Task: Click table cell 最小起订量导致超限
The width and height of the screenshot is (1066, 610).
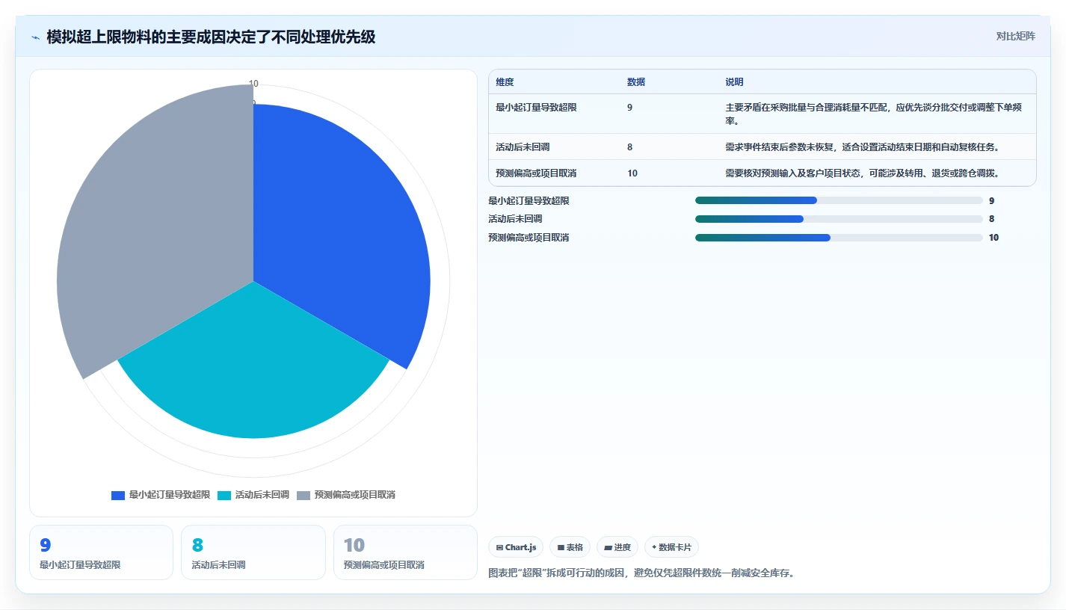Action: coord(536,108)
